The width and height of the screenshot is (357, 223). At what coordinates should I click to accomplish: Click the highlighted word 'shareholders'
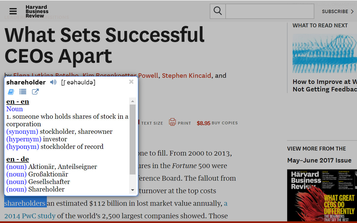[x=25, y=203]
